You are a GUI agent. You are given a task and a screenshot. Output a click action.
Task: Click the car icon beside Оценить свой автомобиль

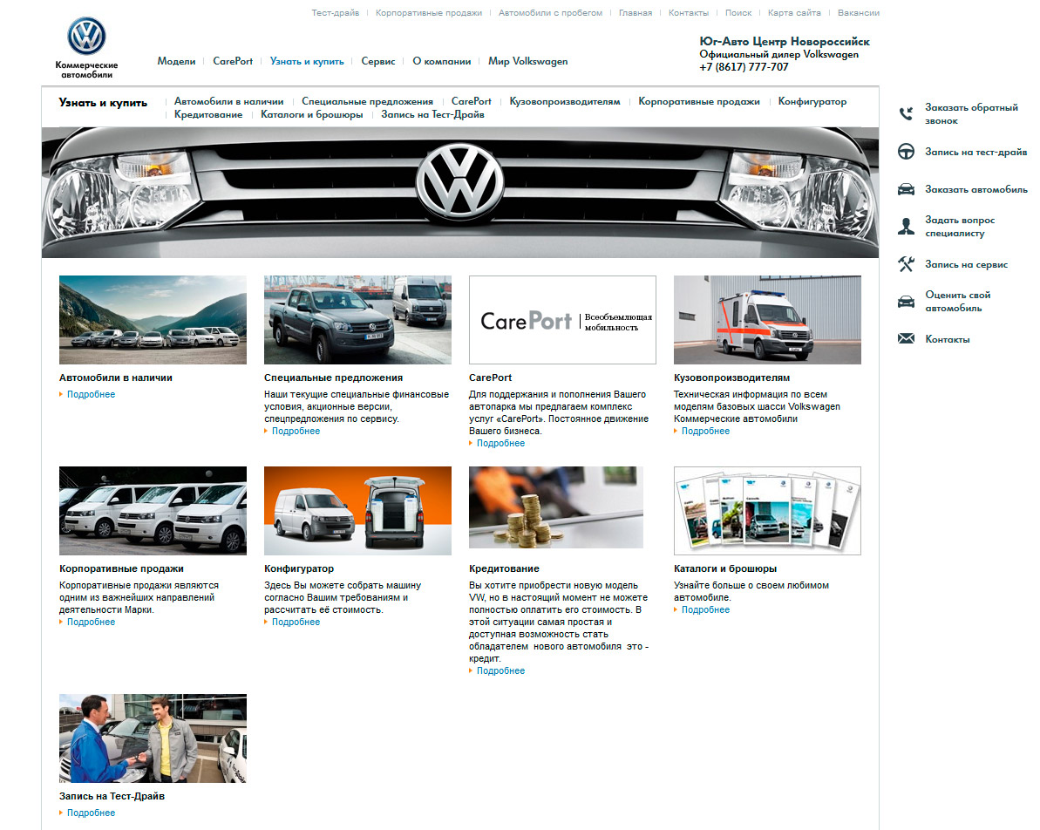point(906,302)
